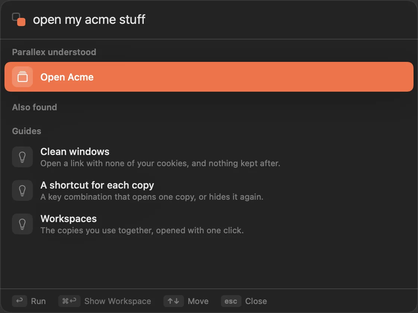Click the description "The copies you use together"
418x313 pixels.
142,231
